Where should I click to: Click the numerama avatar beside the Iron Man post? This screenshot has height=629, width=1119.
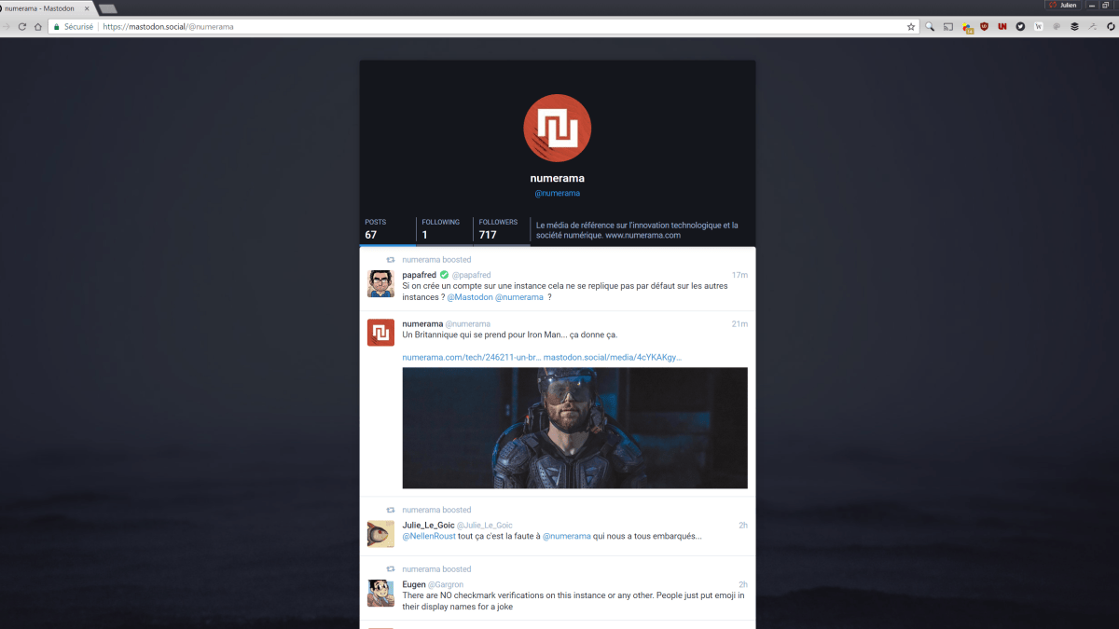click(x=380, y=332)
